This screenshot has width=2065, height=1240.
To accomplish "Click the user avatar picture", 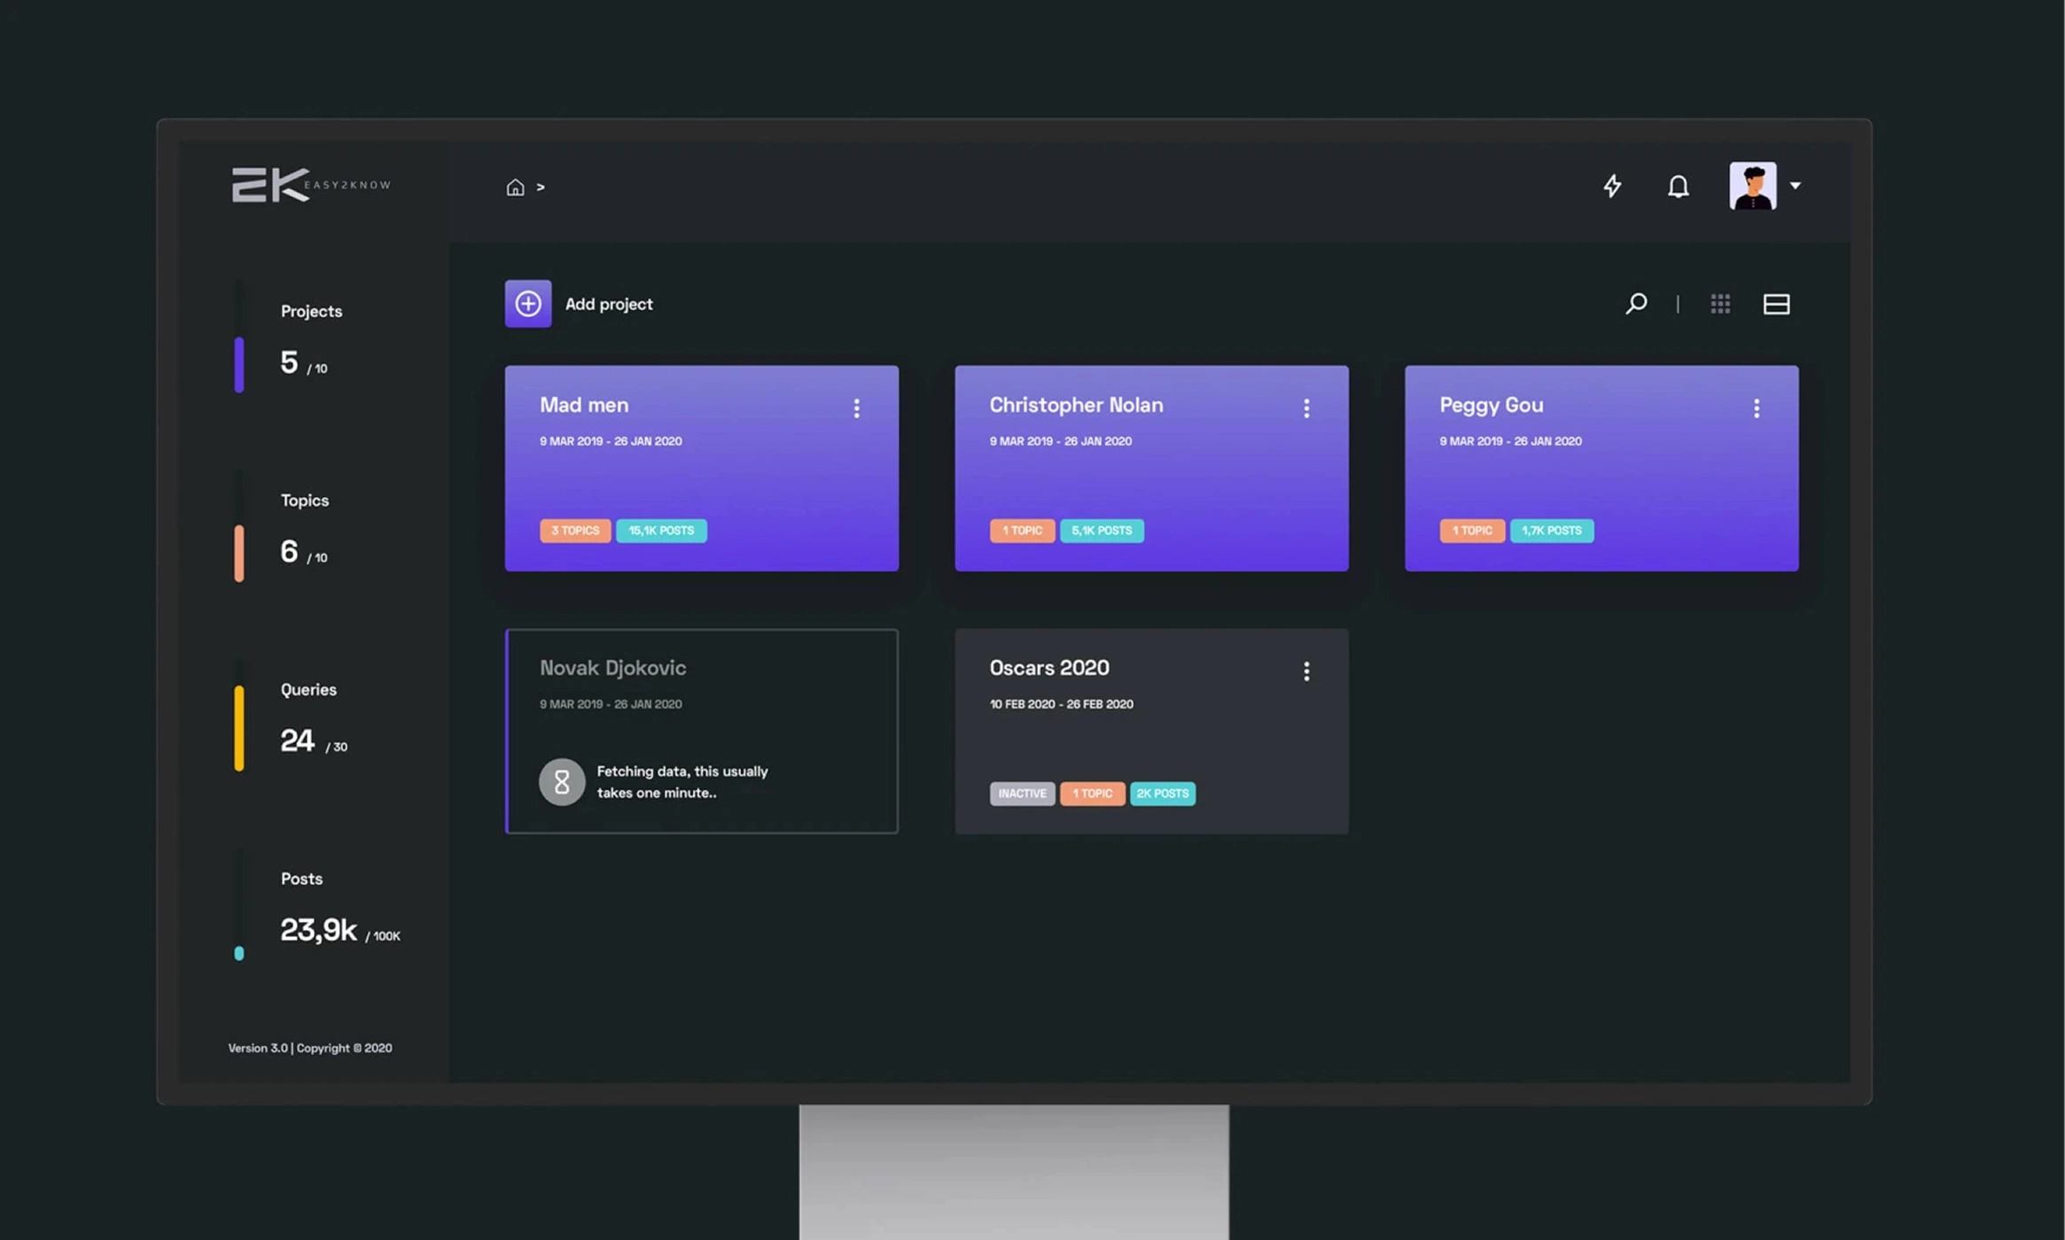I will [1752, 186].
